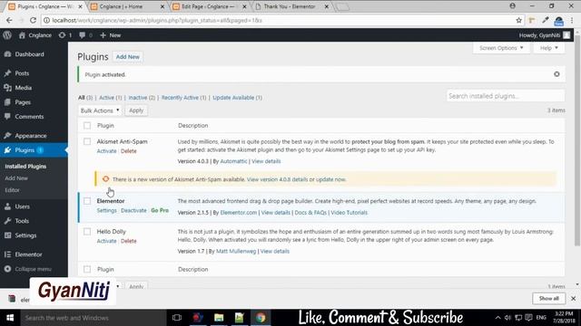Viewport: 581px width, 326px height.
Task: Open the Chrome three-dot menu
Action: 572,20
